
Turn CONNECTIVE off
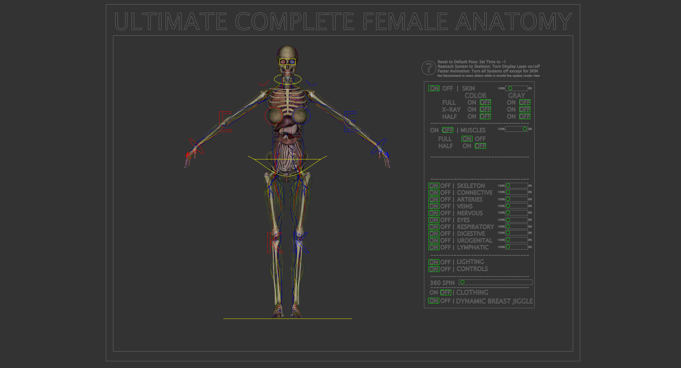[x=445, y=193]
